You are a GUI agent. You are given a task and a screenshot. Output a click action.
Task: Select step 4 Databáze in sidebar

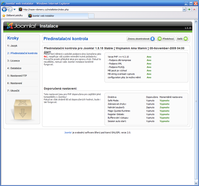tap(14, 68)
